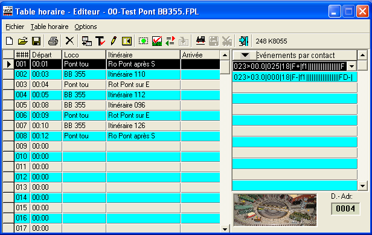Image resolution: width=372 pixels, height=235 pixels.
Task: Click the black down-triangle above events list
Action: (x=245, y=56)
